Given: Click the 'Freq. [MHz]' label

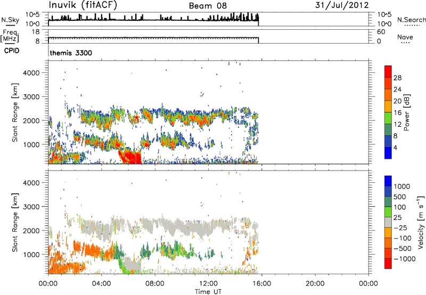Looking at the screenshot, I should tap(10, 36).
